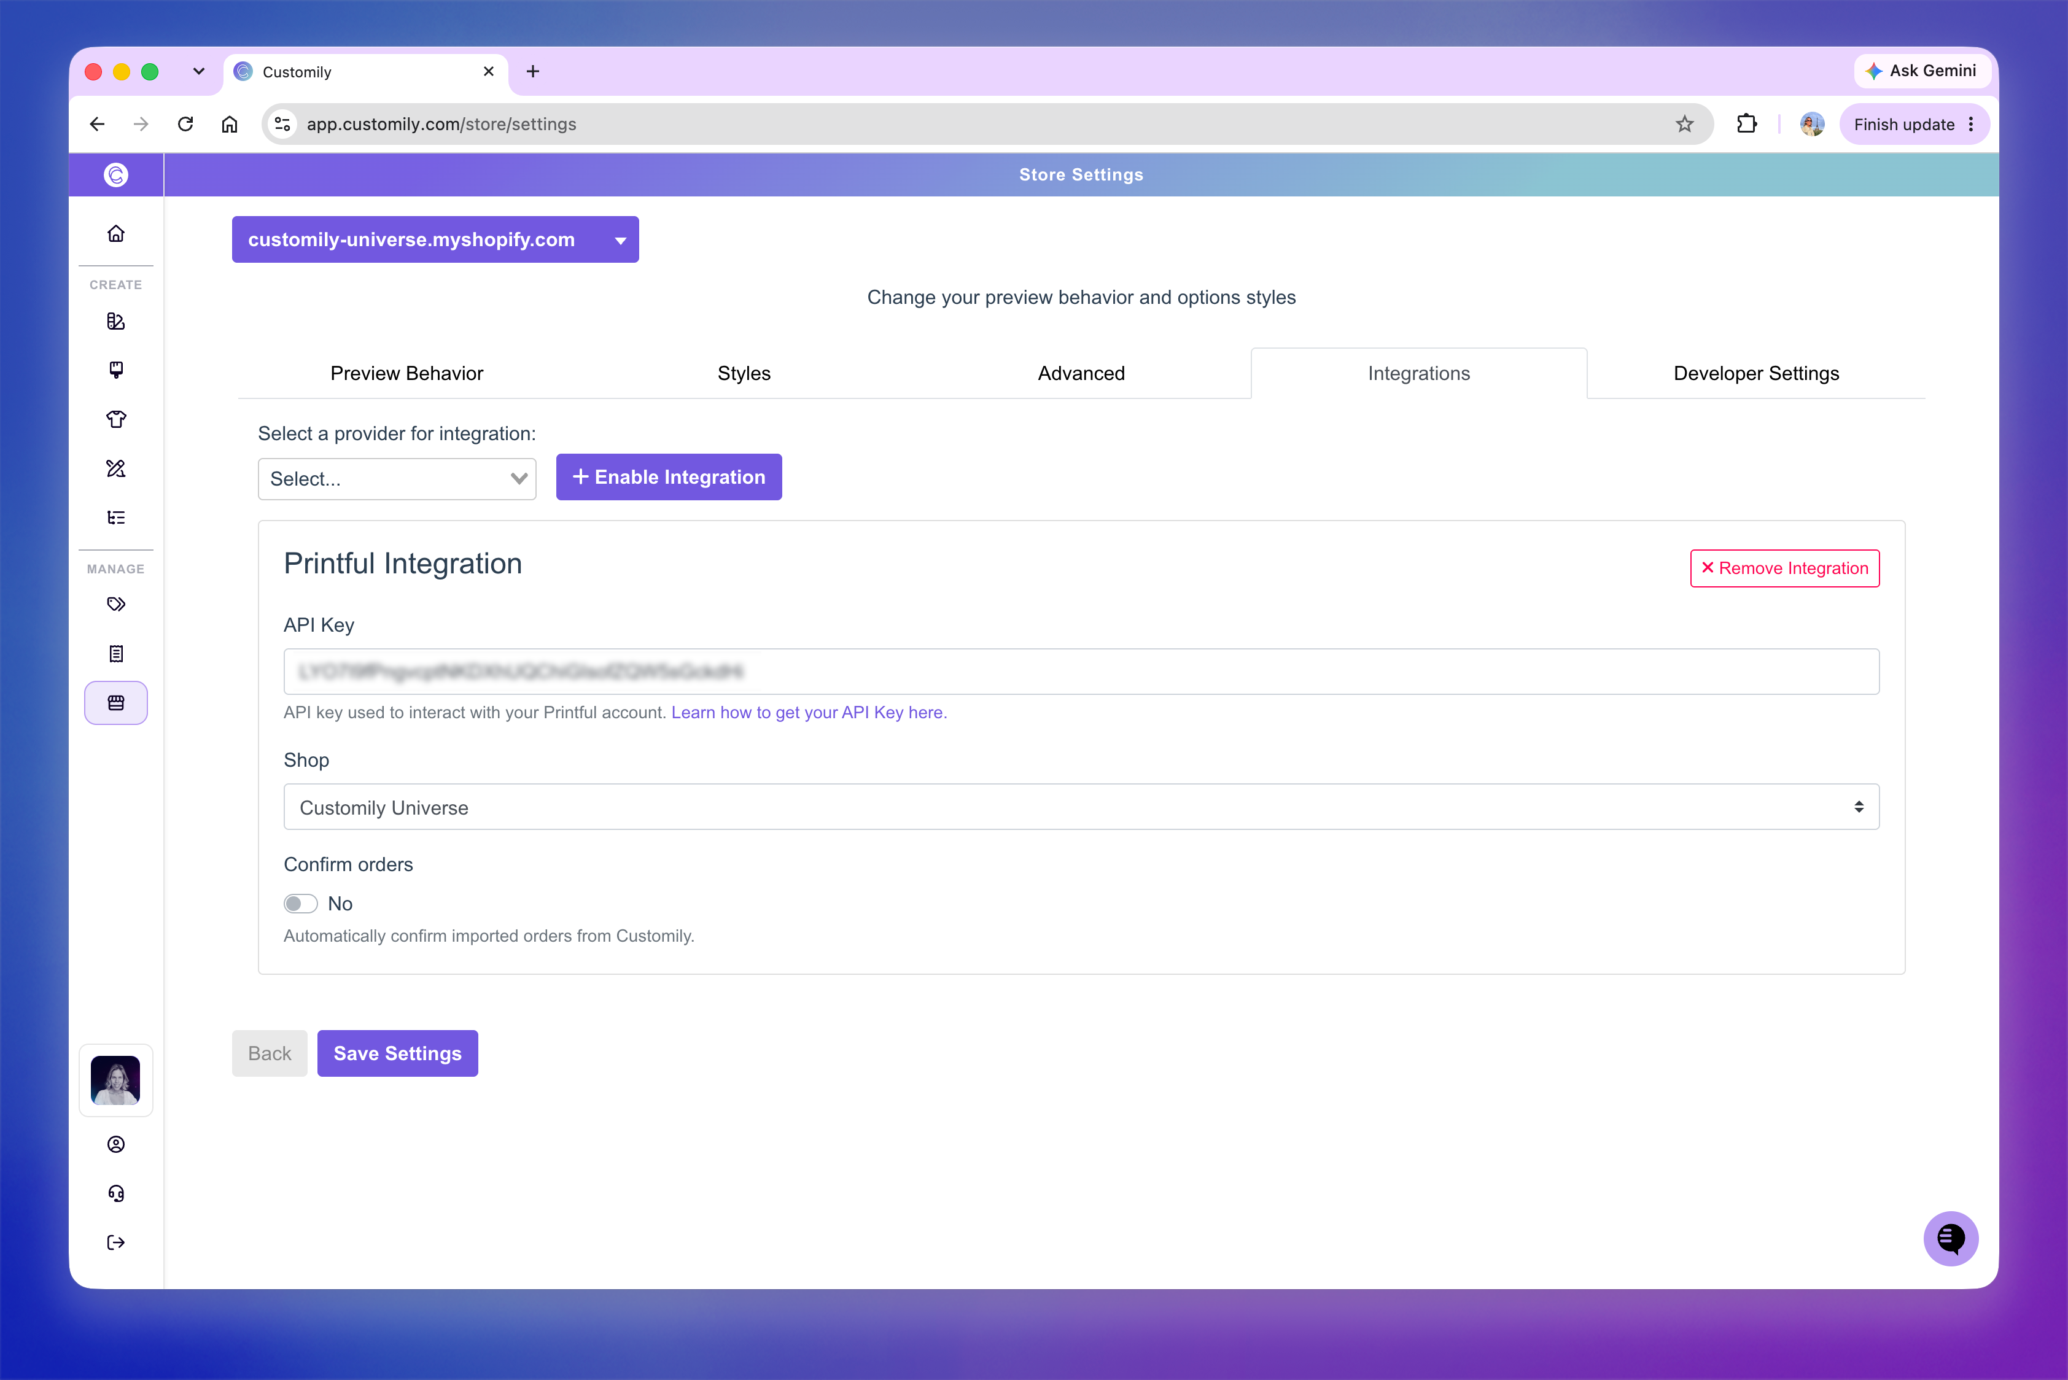
Task: Click the browser extensions puzzle icon
Action: [1747, 124]
